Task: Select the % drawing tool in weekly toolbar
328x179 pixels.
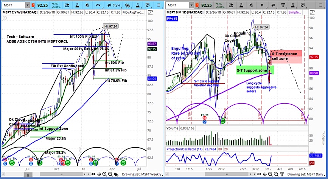Action: 127,5
